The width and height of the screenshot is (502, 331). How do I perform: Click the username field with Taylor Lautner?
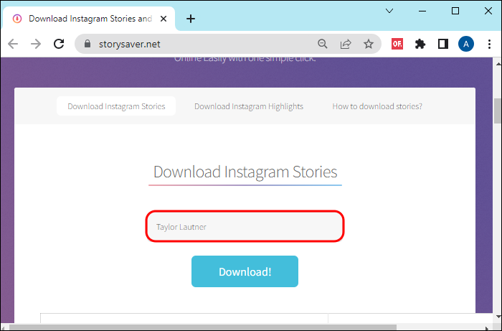(x=245, y=227)
